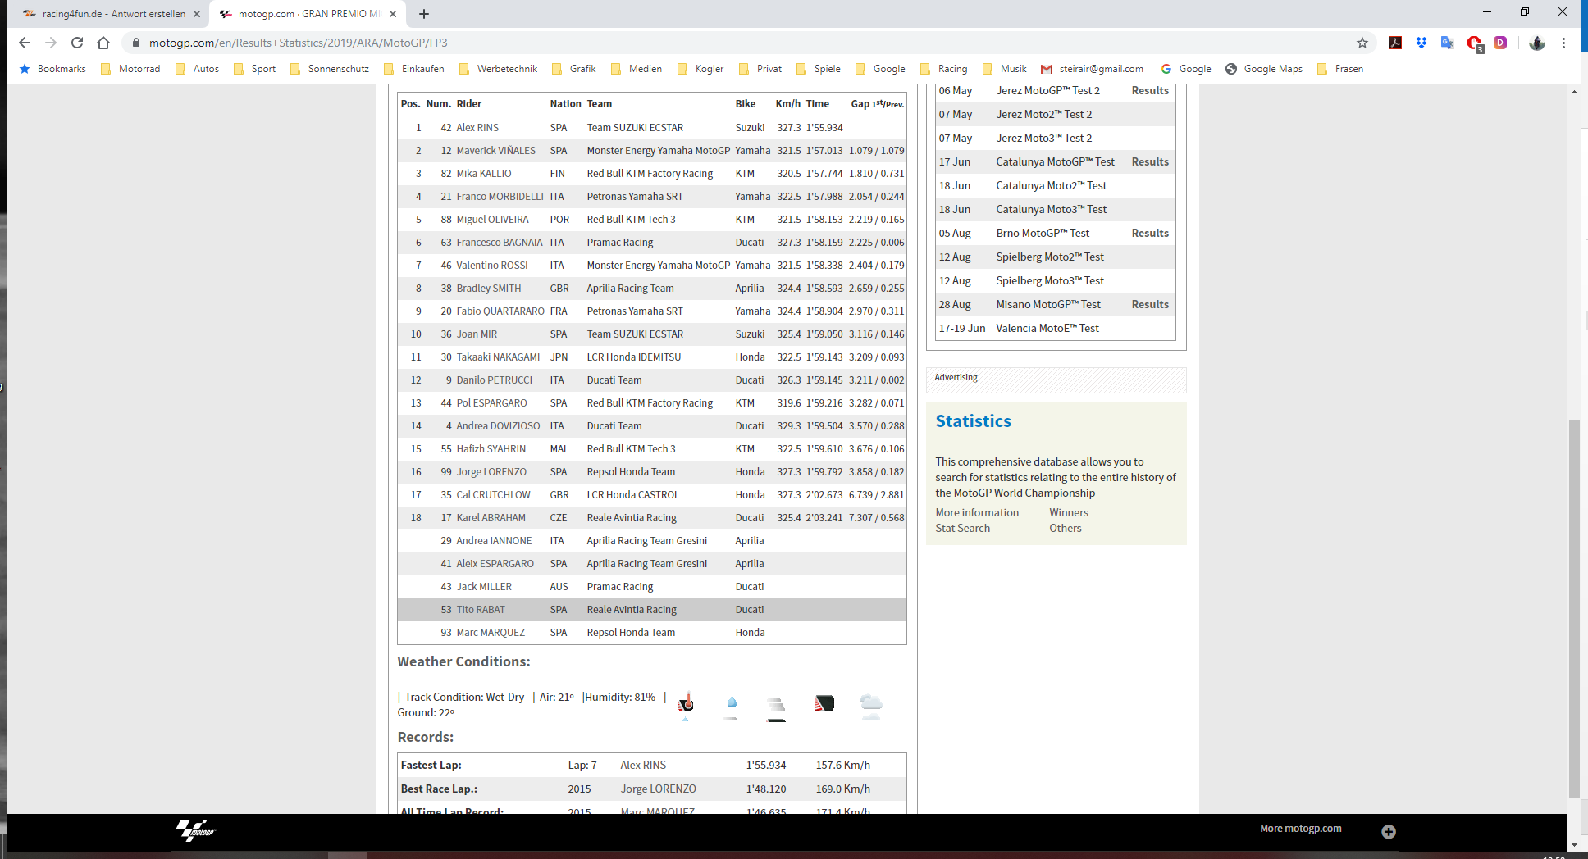Bookmark this page with the star icon
This screenshot has width=1588, height=859.
[1362, 43]
